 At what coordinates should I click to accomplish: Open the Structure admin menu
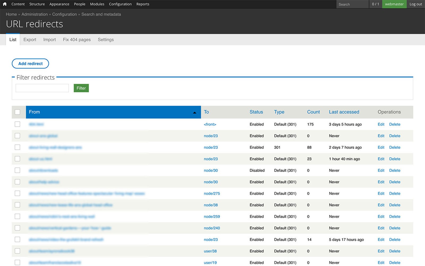point(37,4)
